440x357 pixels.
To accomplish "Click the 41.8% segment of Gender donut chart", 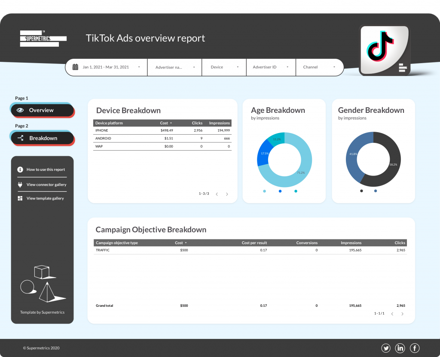I will [x=352, y=154].
